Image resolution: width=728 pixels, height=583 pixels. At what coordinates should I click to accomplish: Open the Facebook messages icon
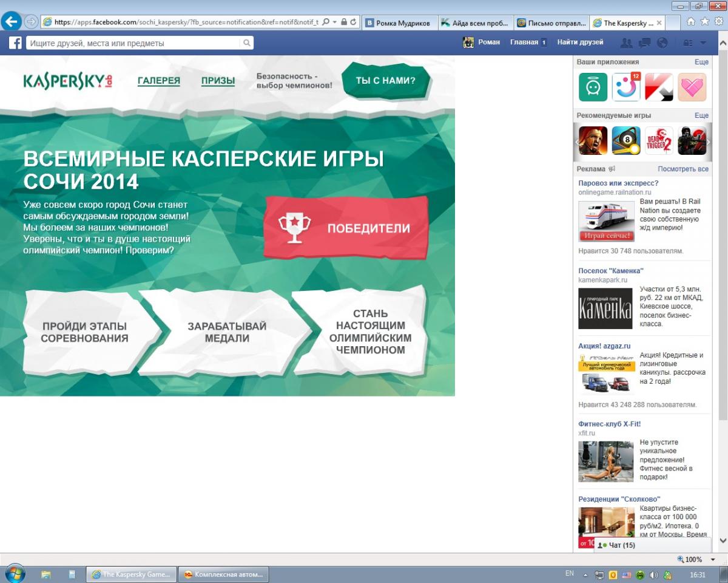644,43
